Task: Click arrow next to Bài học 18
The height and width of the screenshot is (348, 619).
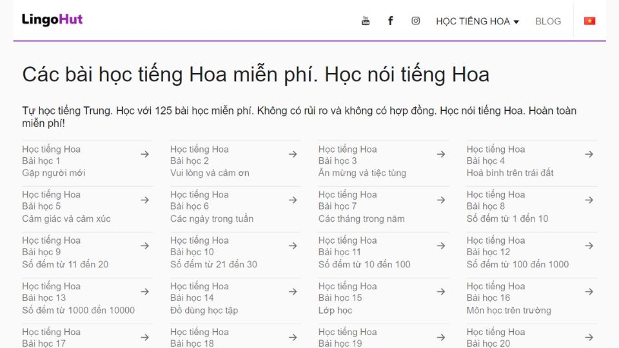Action: [293, 337]
